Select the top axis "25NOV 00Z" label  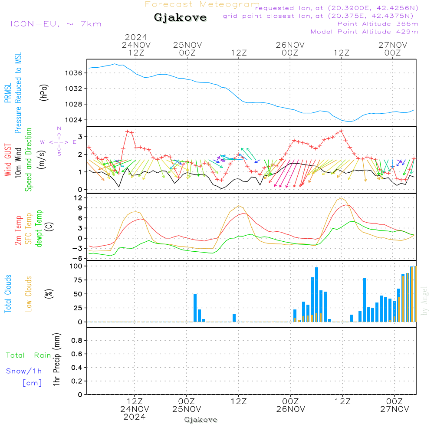[x=187, y=49]
